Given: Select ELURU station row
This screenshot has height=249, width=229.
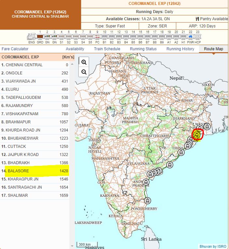Looking at the screenshot, I should pyautogui.click(x=35, y=89).
